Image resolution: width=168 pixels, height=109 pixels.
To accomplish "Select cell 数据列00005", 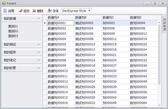I will tap(60, 44).
